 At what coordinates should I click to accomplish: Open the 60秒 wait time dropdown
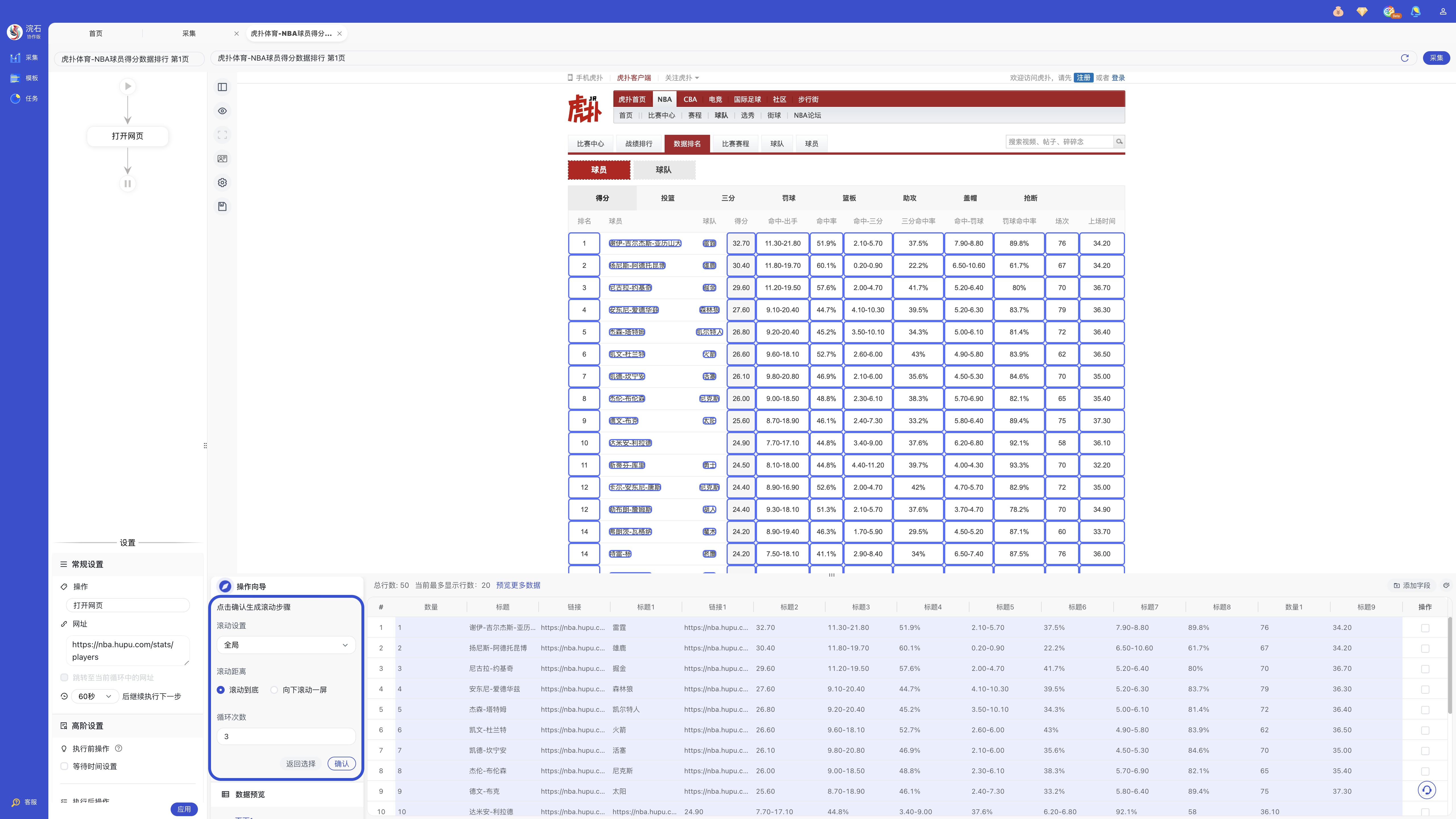point(94,696)
